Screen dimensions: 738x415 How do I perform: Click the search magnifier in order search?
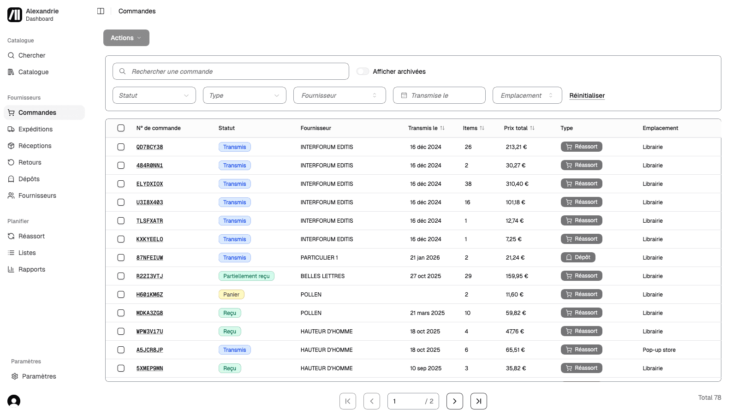coord(122,71)
